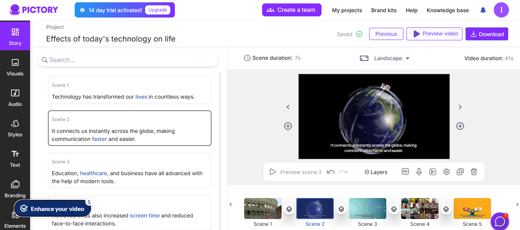Toggle the Layers panel

click(375, 172)
